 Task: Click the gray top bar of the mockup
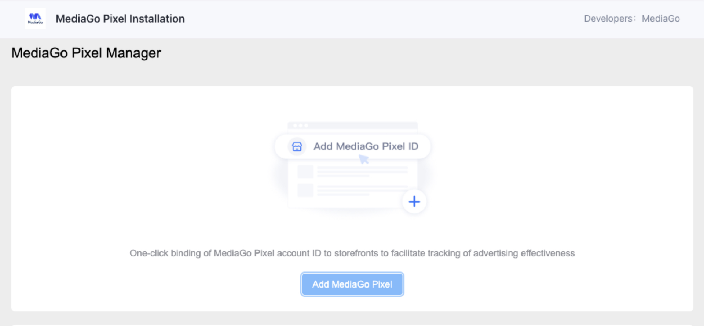pyautogui.click(x=353, y=125)
